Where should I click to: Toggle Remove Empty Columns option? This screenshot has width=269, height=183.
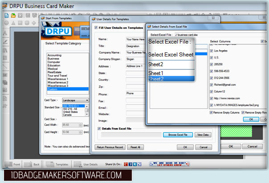click(x=211, y=112)
